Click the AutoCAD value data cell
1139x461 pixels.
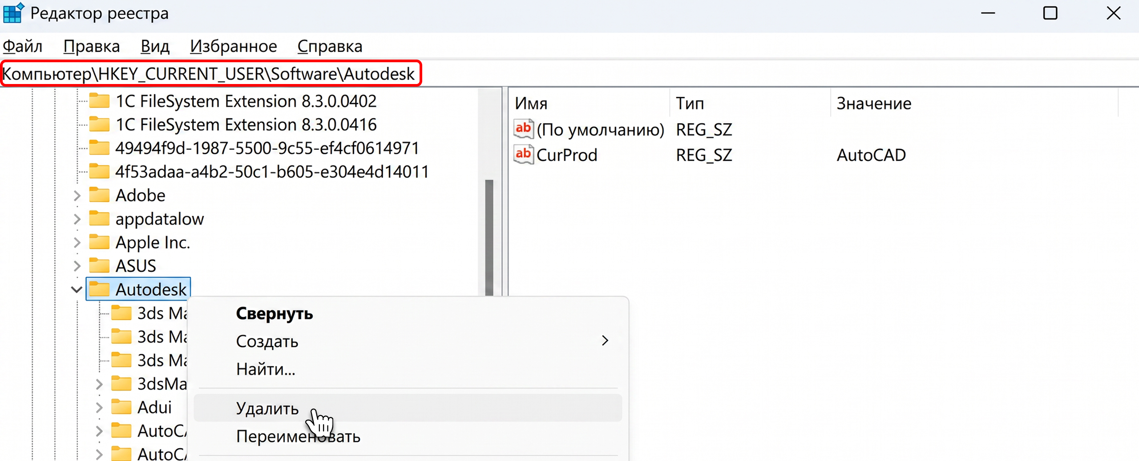(871, 155)
